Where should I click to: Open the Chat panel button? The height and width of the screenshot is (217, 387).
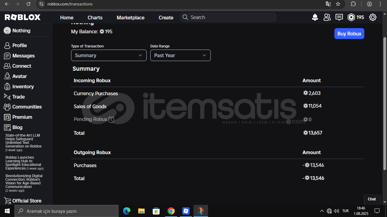(x=372, y=199)
